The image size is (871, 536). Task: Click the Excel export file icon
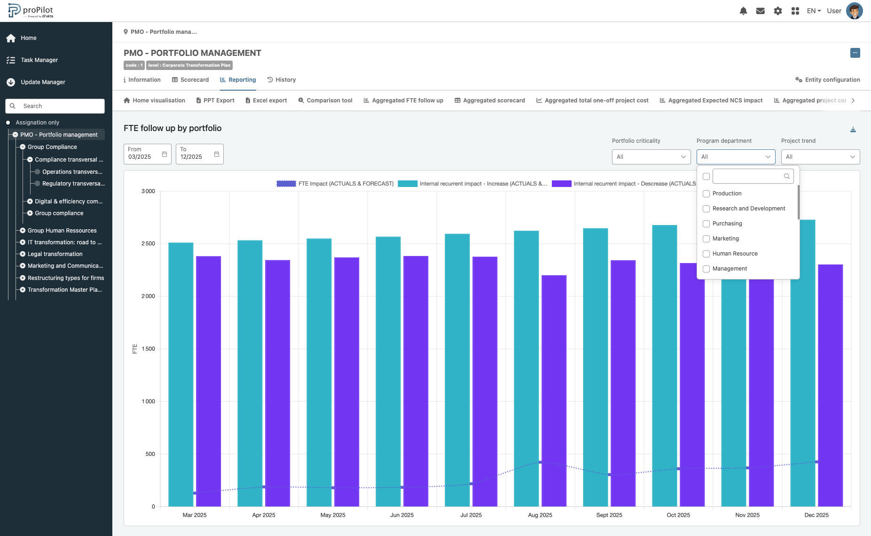point(248,101)
